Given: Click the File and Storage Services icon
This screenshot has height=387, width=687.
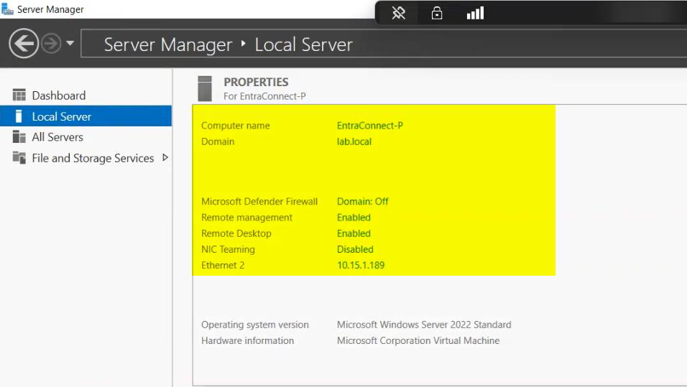Looking at the screenshot, I should tap(19, 158).
